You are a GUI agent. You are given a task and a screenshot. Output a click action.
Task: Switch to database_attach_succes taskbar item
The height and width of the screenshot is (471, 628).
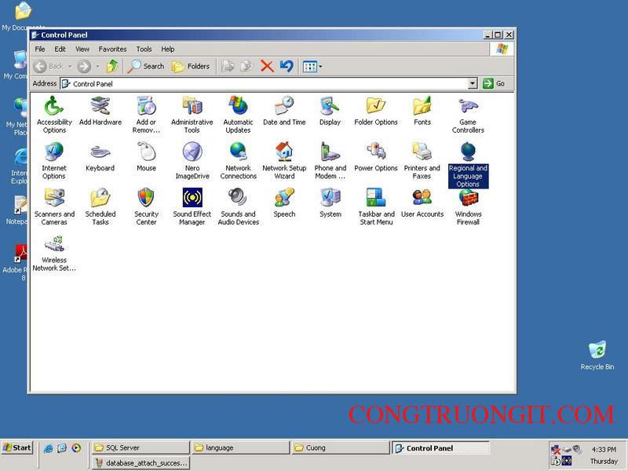tap(141, 462)
